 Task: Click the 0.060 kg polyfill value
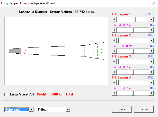[x=56, y=94]
